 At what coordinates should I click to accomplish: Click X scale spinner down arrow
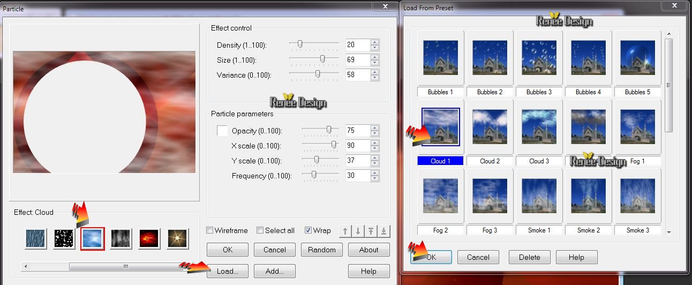[375, 149]
